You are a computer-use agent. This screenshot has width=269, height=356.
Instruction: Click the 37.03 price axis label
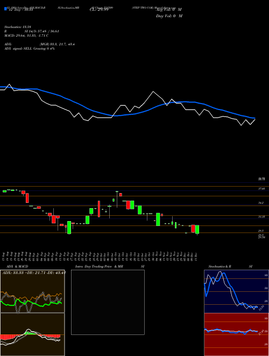[261, 189]
